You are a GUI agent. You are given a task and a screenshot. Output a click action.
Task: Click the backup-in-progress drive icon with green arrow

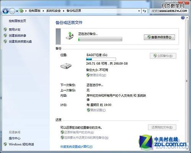pyautogui.click(x=70, y=36)
